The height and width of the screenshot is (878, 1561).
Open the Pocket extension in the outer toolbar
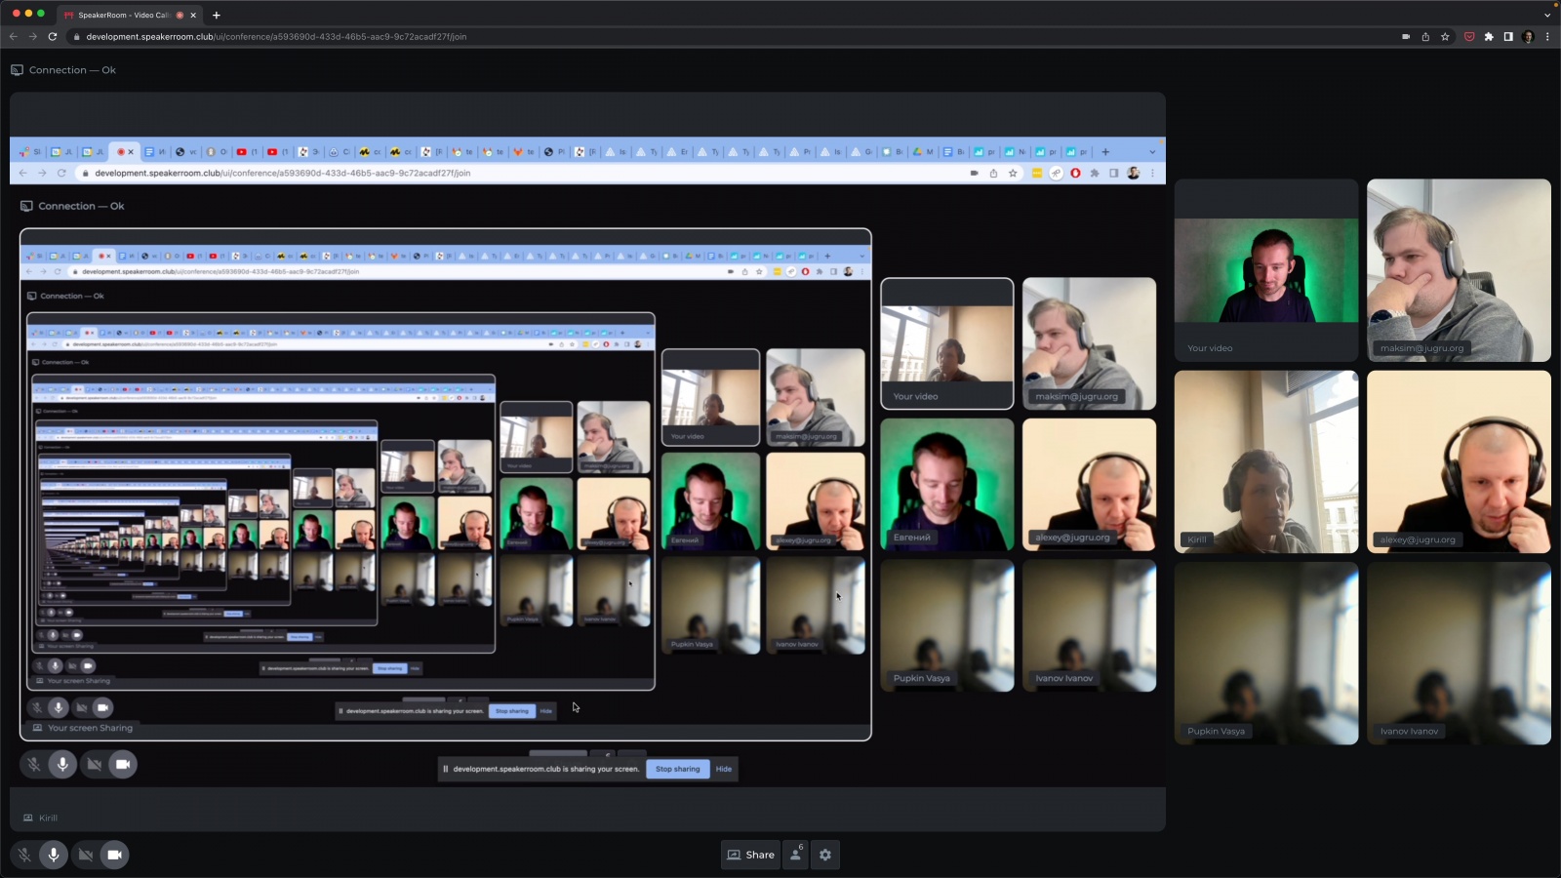click(x=1469, y=37)
